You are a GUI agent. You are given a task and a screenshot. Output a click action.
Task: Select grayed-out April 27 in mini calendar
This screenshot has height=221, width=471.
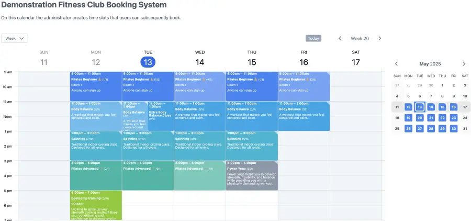click(397, 85)
